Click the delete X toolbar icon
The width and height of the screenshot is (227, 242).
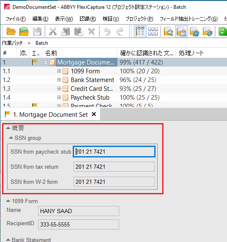click(x=92, y=31)
